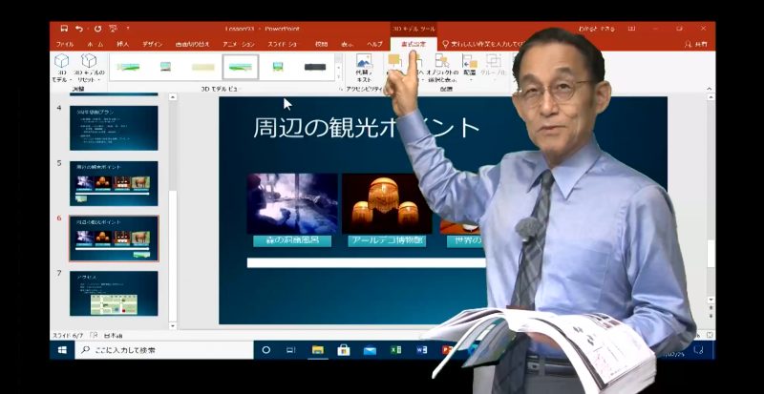Open Microsoft Store from the taskbar
This screenshot has height=394, width=764.
(x=344, y=350)
